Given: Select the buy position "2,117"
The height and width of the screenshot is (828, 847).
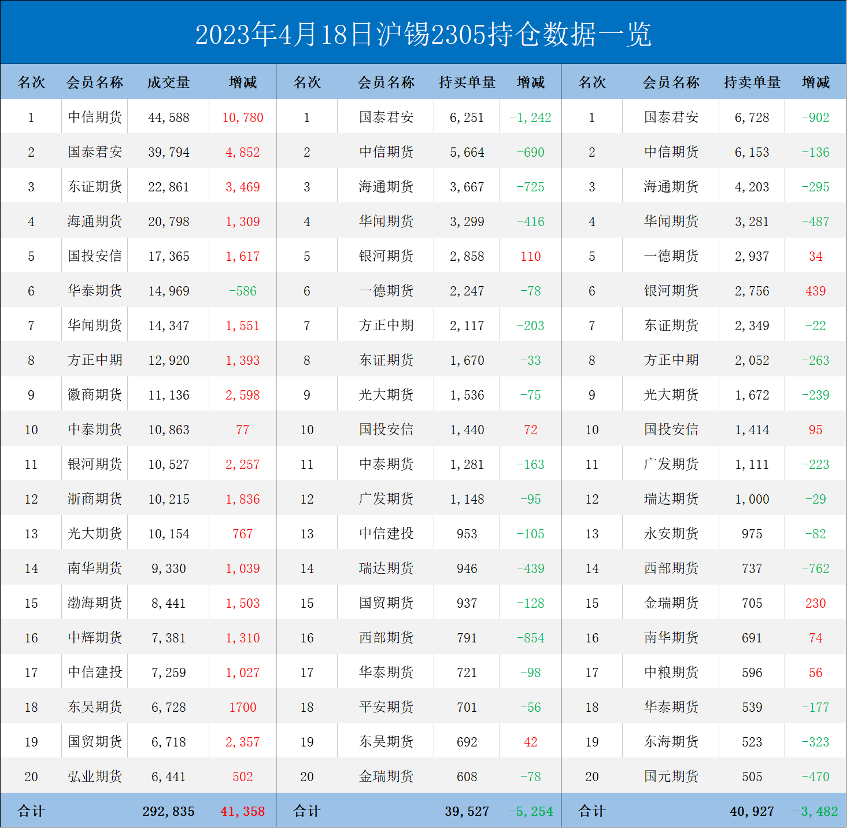Looking at the screenshot, I should coord(467,326).
